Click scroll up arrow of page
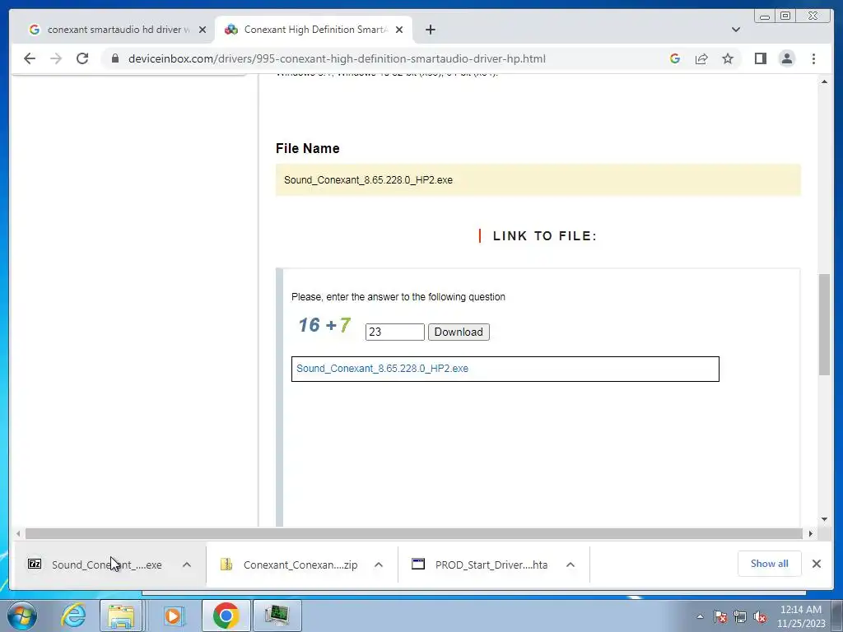843x632 pixels. (825, 81)
